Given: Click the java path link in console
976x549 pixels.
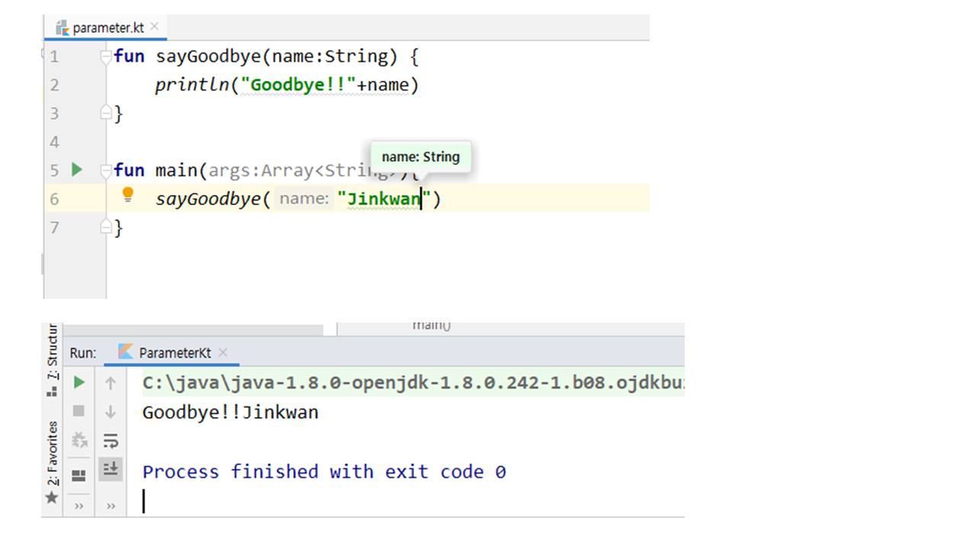Looking at the screenshot, I should point(412,384).
